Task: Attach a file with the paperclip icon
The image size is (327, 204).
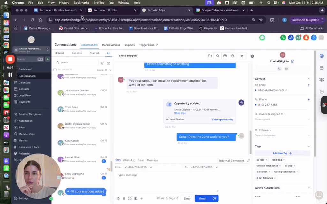Action: tap(124, 199)
